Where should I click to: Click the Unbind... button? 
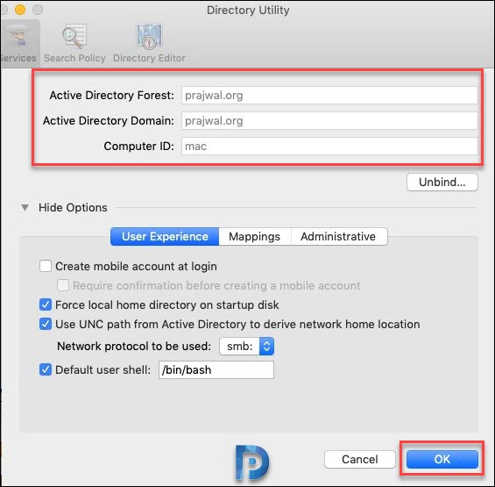click(x=442, y=182)
